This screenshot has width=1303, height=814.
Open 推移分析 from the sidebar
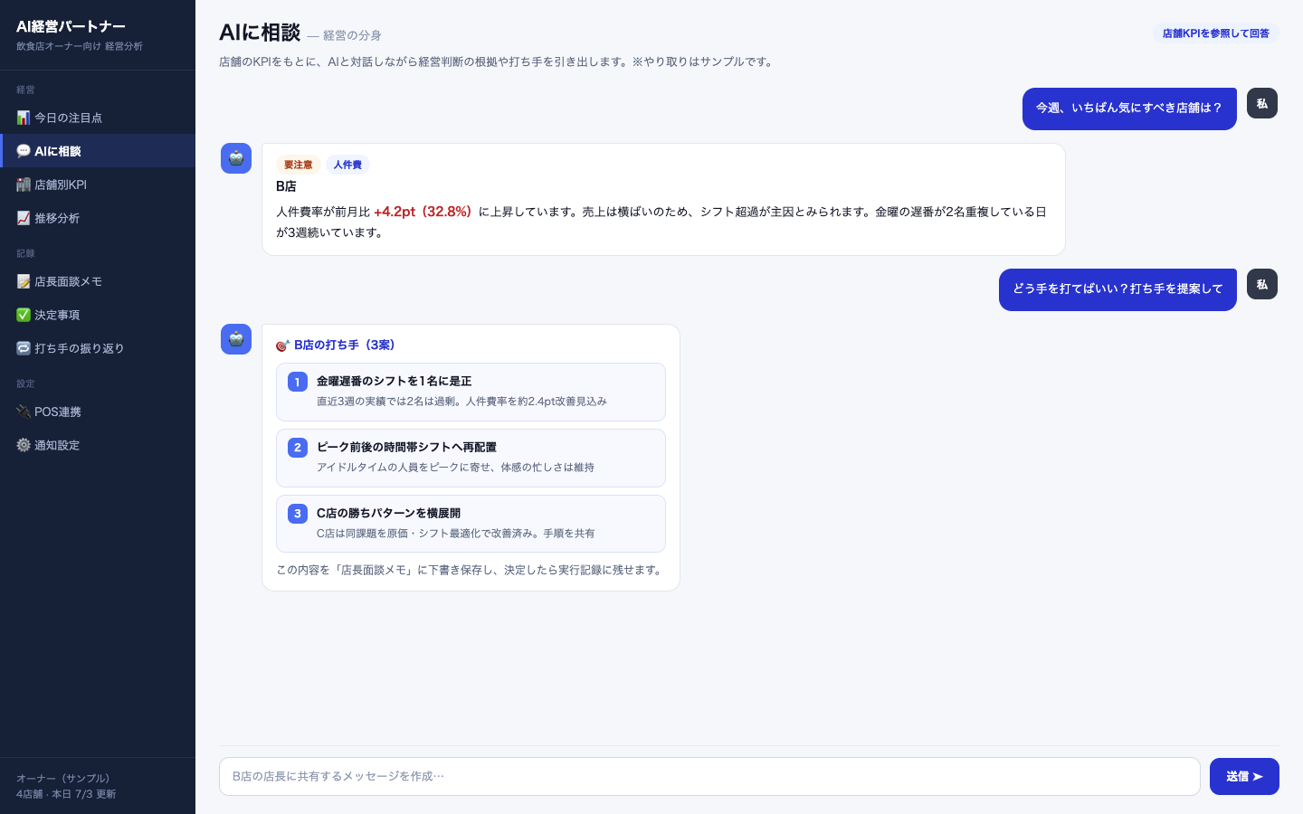[x=98, y=218]
